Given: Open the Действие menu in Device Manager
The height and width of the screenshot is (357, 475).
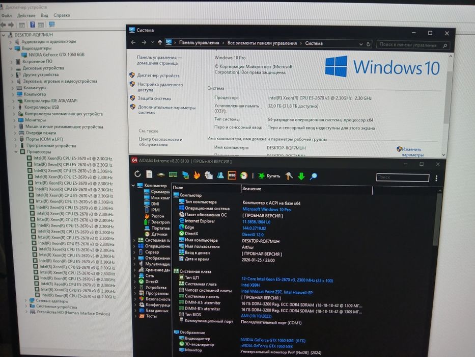Looking at the screenshot, I should 26,15.
